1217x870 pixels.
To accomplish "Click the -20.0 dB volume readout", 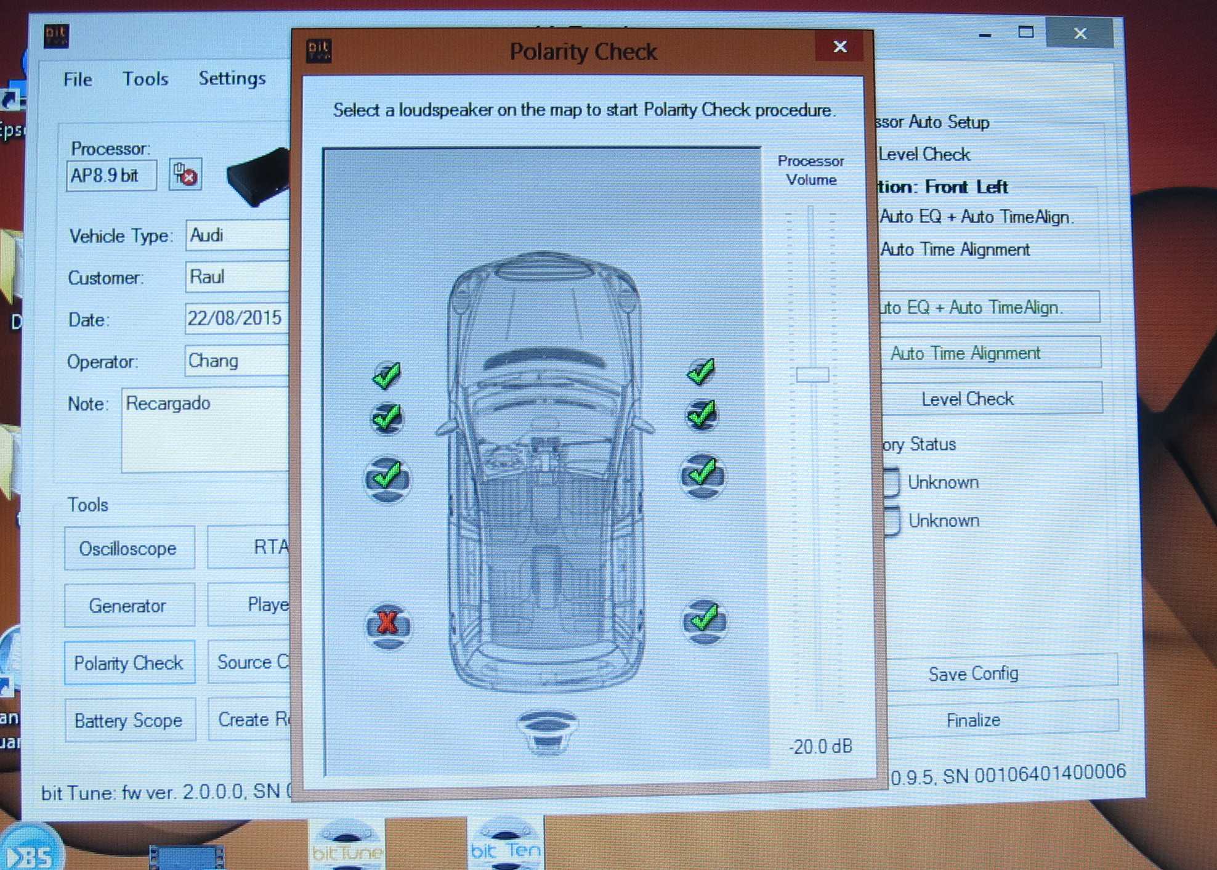I will [x=820, y=747].
